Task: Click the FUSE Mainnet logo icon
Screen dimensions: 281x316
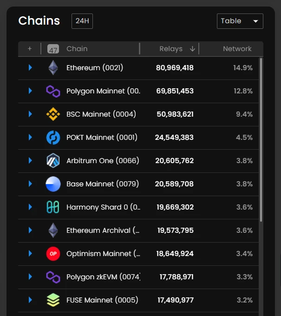Action: pyautogui.click(x=53, y=300)
